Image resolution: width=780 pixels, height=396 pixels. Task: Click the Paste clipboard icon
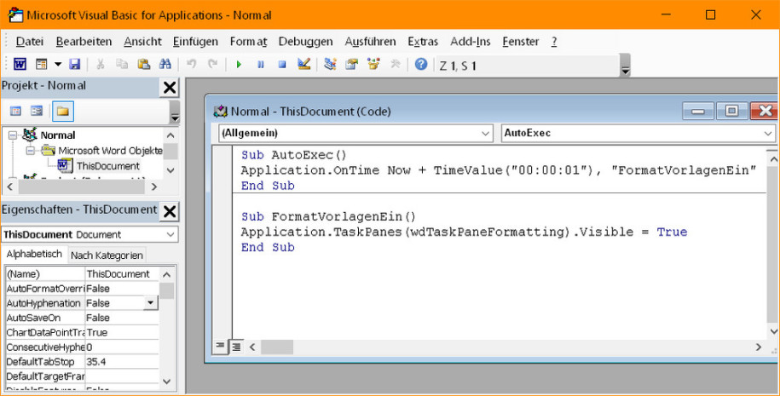click(x=144, y=64)
